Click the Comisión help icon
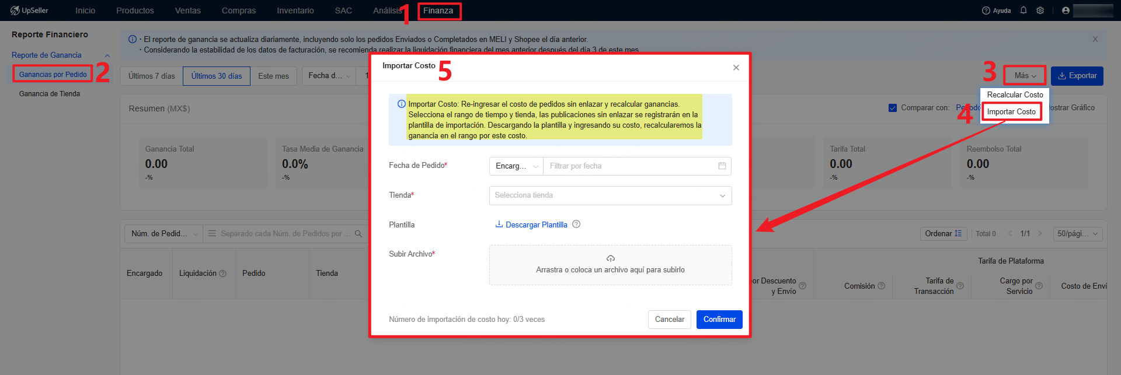Screen dimensions: 1121x375 click(881, 286)
